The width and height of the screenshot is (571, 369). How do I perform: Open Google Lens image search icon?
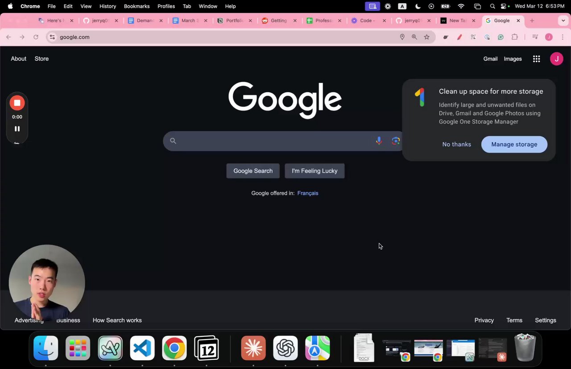pos(395,141)
